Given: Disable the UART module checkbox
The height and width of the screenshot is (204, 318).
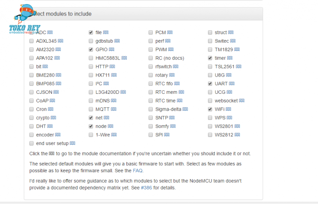Looking at the screenshot, I should pos(210,83).
